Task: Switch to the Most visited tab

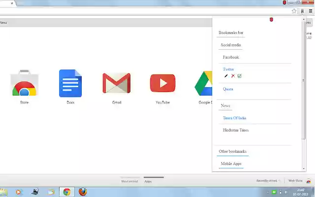Action: (x=129, y=181)
